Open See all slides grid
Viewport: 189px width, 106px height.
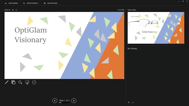point(13,82)
